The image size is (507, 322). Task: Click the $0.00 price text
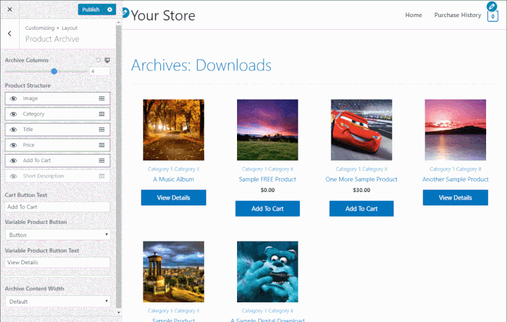[267, 190]
